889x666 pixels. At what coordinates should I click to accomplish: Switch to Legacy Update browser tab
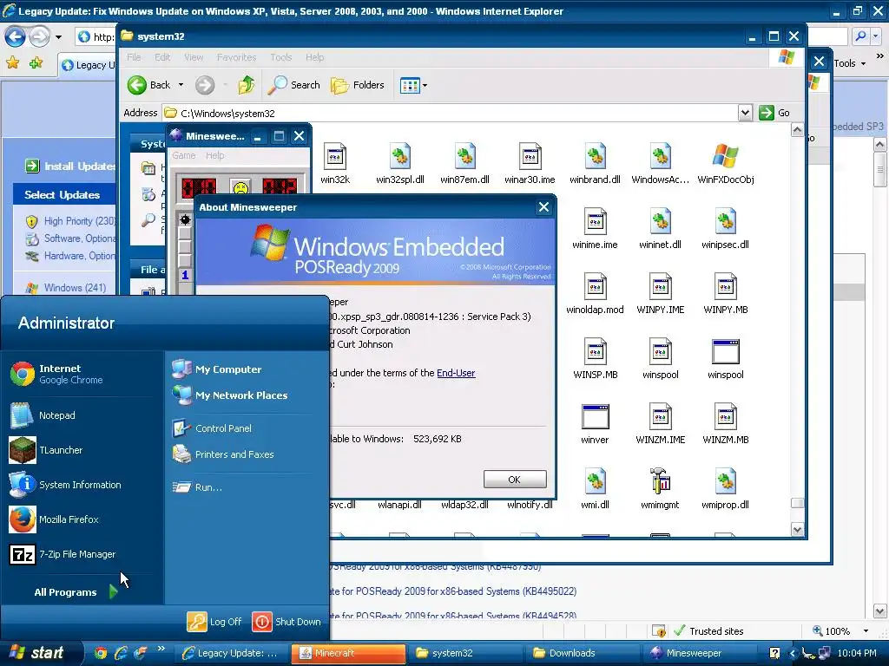tap(89, 64)
